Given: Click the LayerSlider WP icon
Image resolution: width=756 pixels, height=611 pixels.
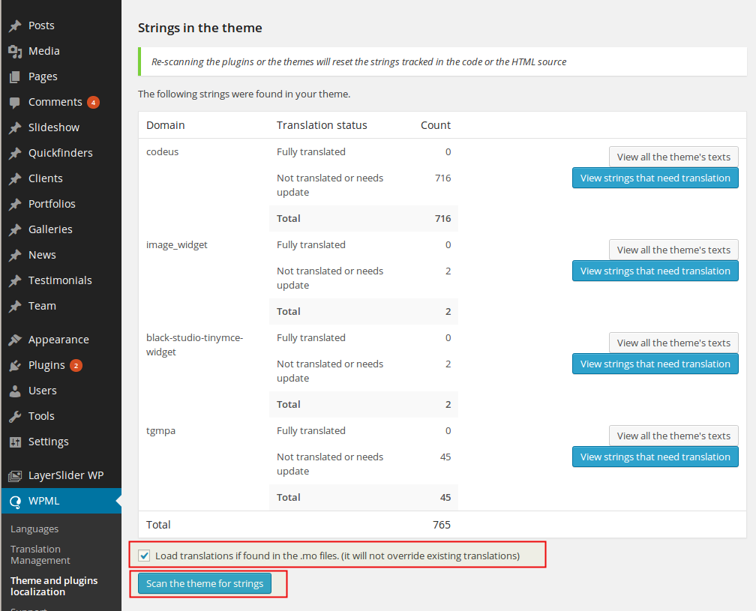Looking at the screenshot, I should click(15, 475).
